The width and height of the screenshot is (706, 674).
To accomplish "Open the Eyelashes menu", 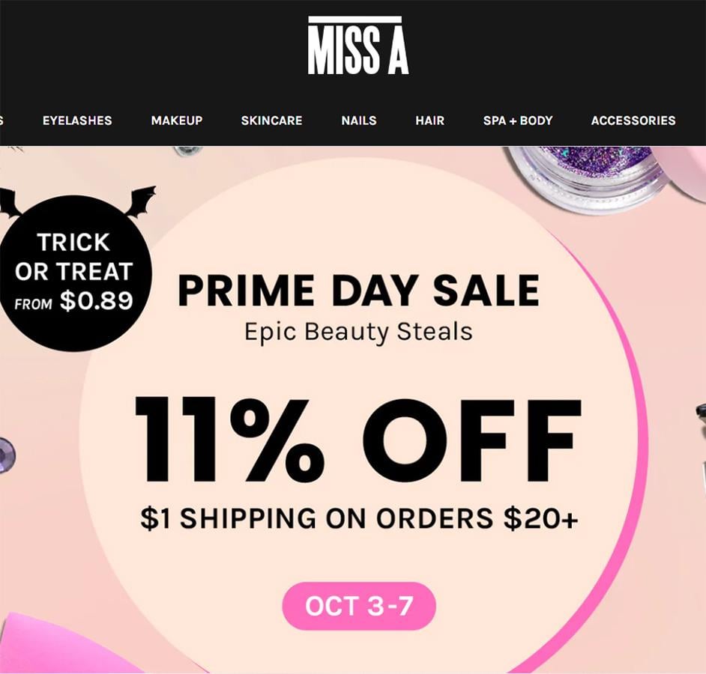I will click(x=77, y=121).
